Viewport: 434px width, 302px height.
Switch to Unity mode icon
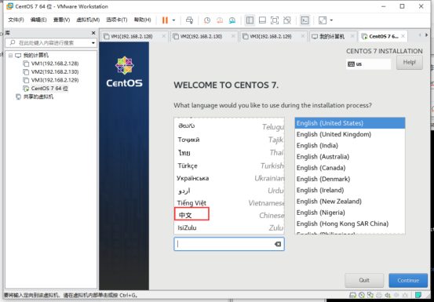(x=287, y=20)
